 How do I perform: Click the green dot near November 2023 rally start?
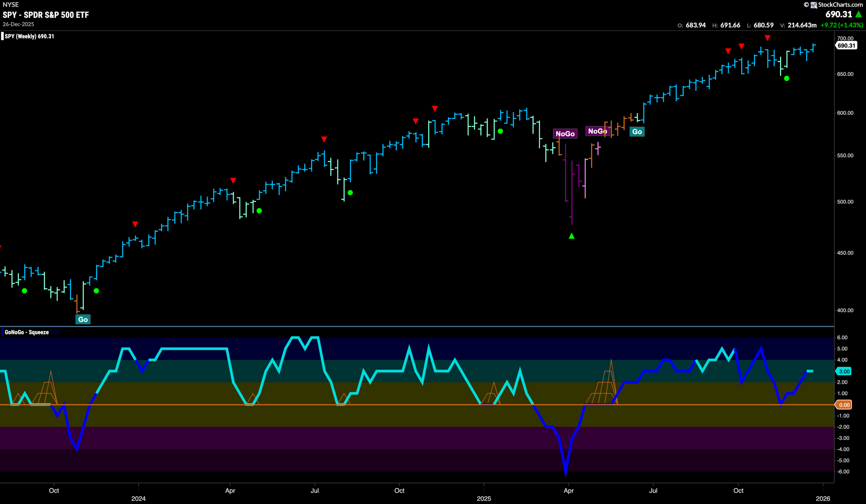(x=96, y=291)
